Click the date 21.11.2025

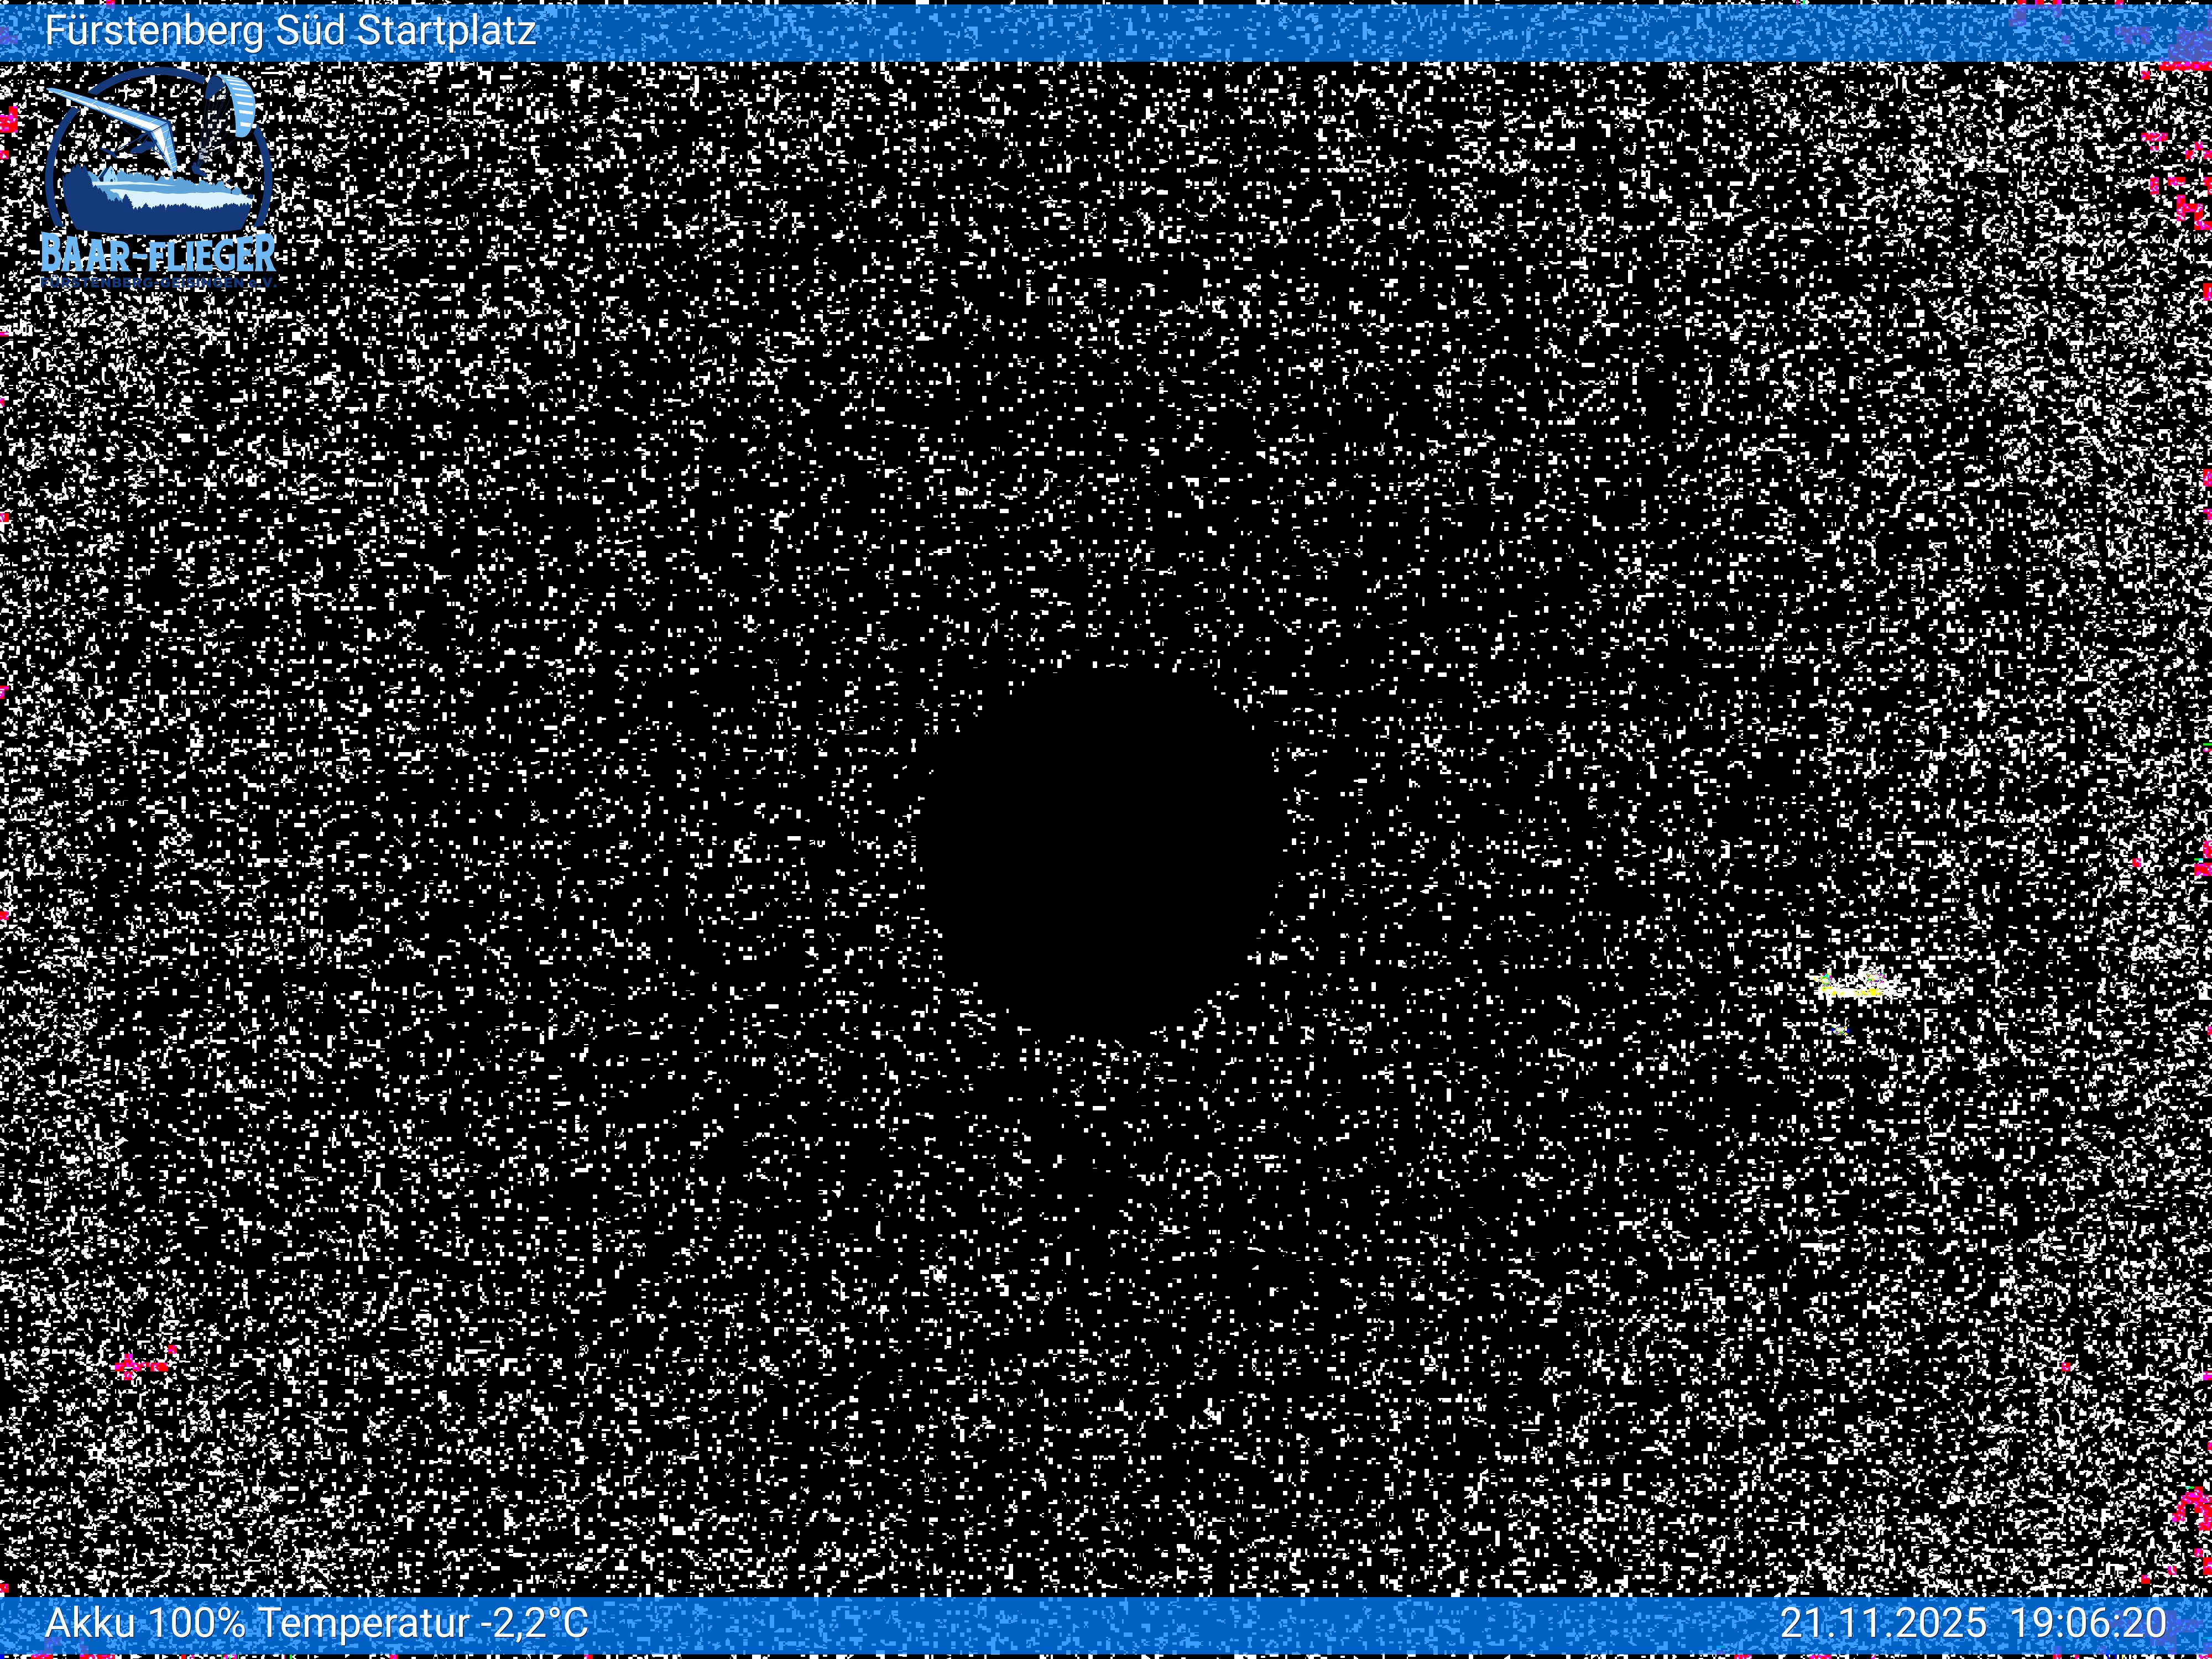tap(1883, 1622)
